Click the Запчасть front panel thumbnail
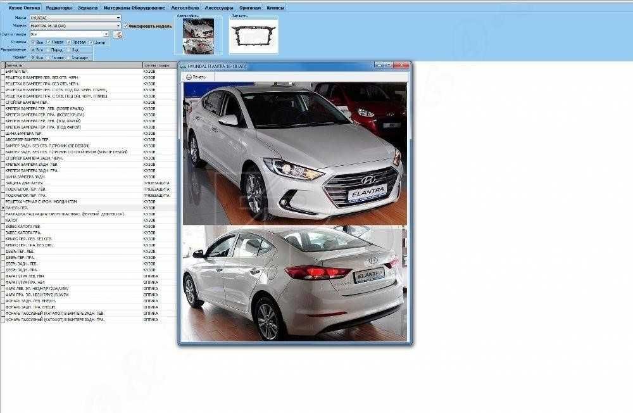Screen dimensions: 633x413 coord(254,37)
